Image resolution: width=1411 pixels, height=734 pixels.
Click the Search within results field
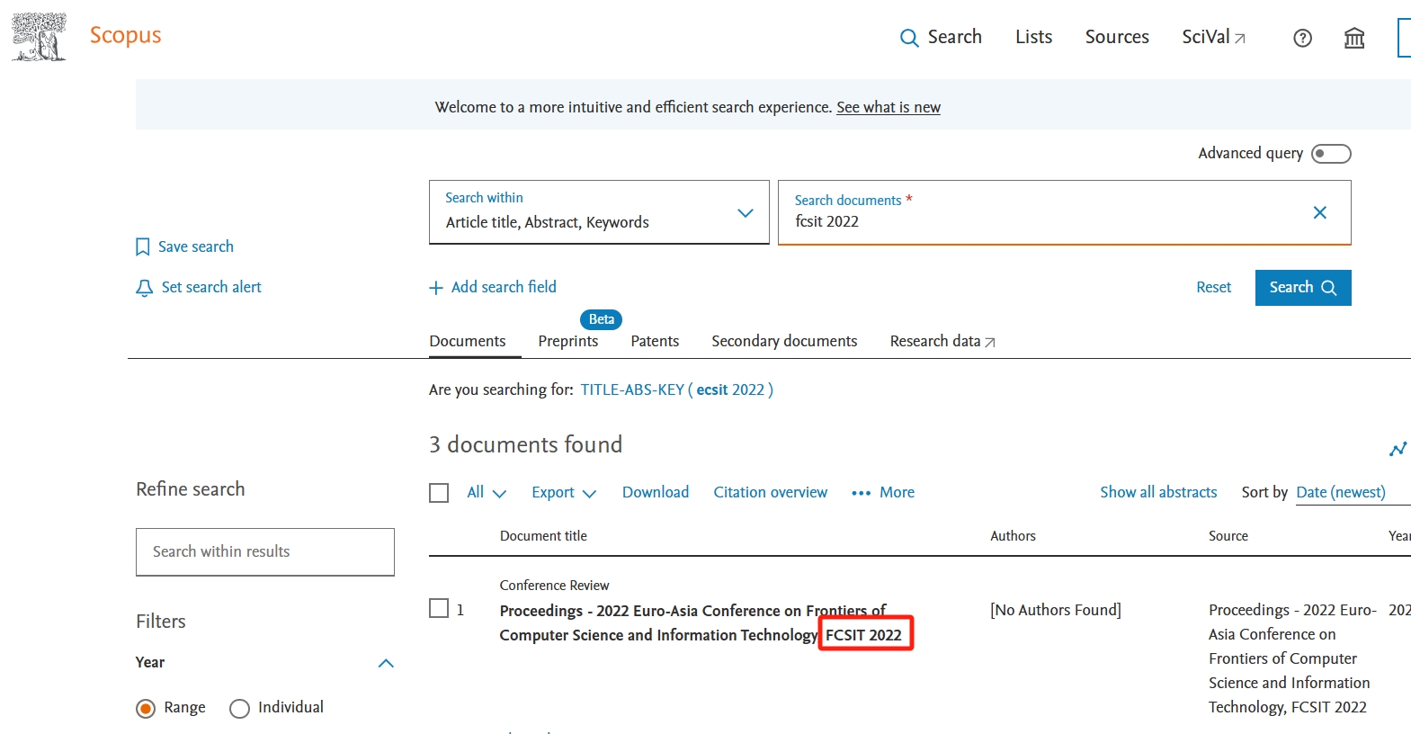click(x=265, y=551)
